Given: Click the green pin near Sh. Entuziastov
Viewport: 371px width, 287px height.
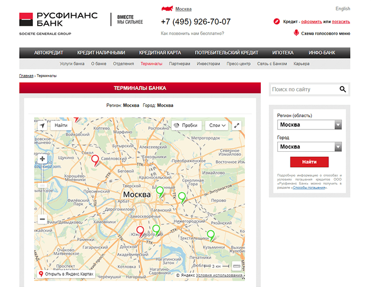Looking at the screenshot, I should point(182,197).
